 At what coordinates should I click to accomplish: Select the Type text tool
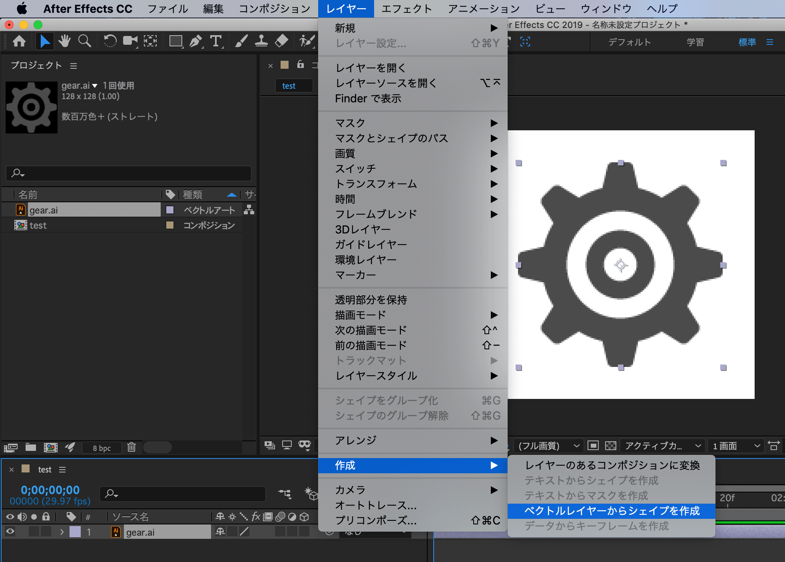pyautogui.click(x=216, y=41)
